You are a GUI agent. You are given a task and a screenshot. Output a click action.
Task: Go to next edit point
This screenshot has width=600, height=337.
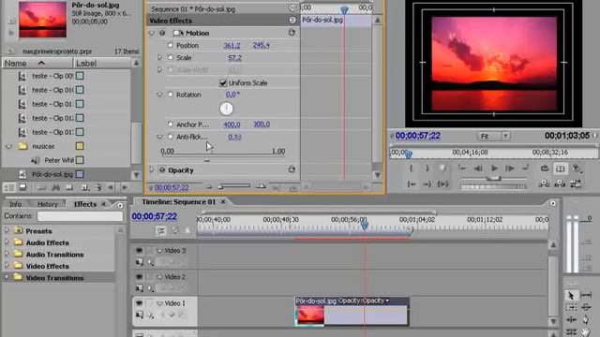pyautogui.click(x=526, y=168)
